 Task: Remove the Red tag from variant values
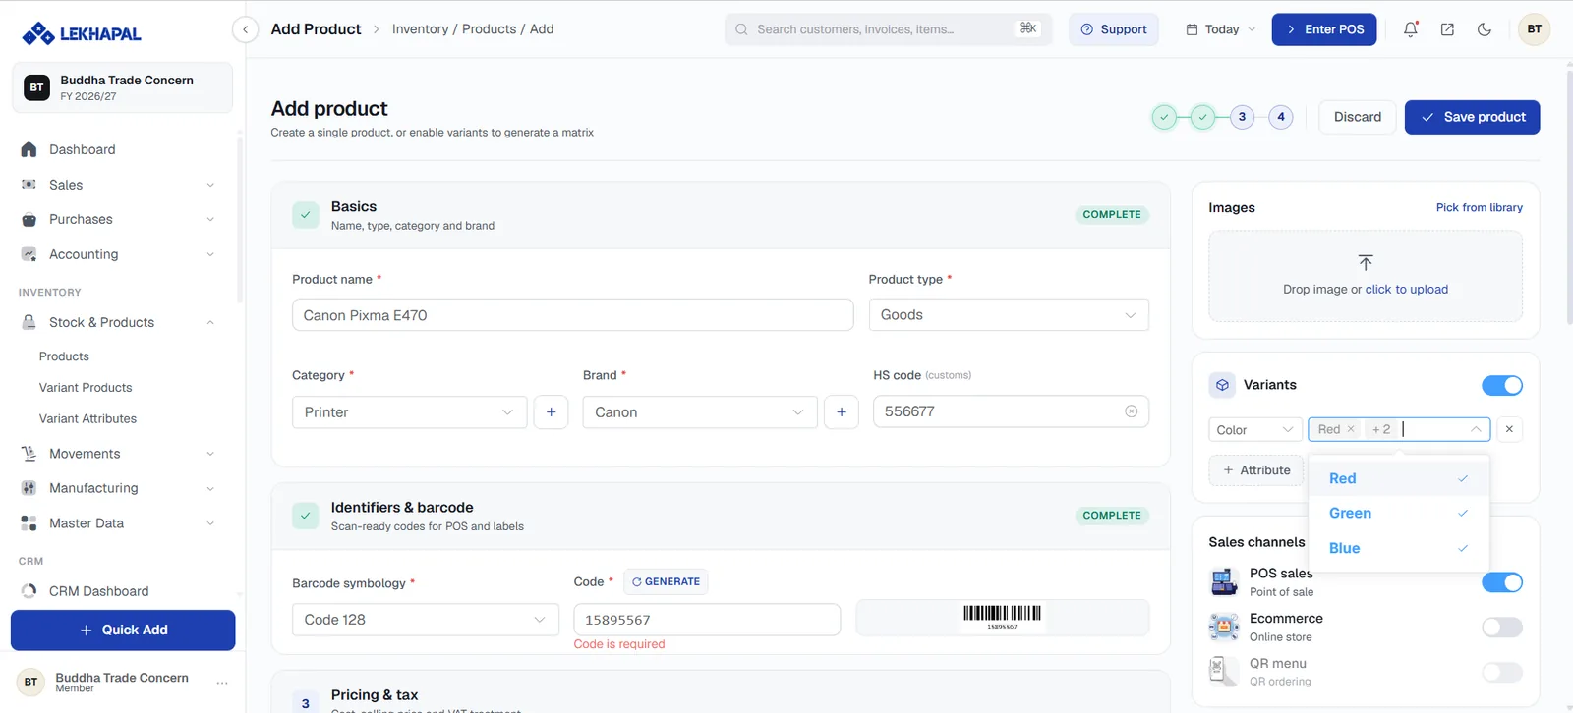[1351, 429]
